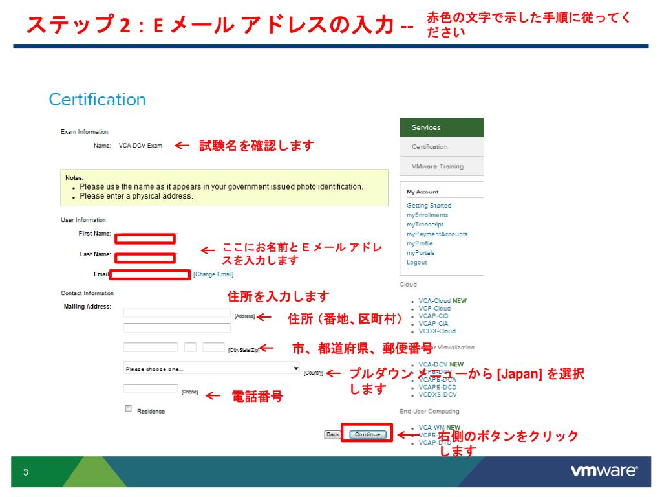Click the Continue button
662x497 pixels.
(x=367, y=434)
